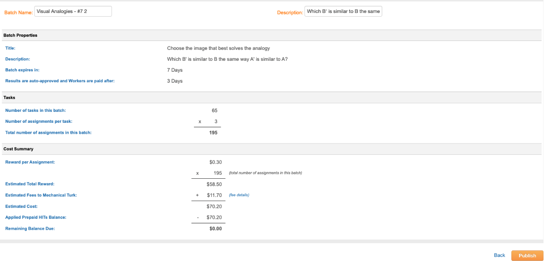547x261 pixels.
Task: Click the Reward per Assignment label
Action: tap(30, 162)
